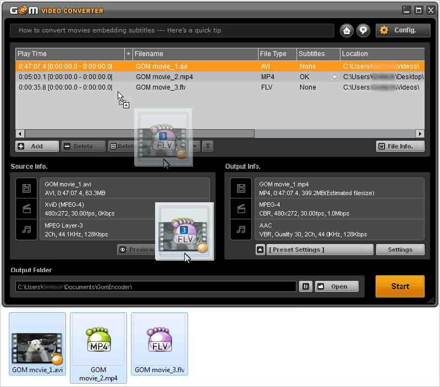Click the output video clapperboard icon
This screenshot has width=440, height=387.
pyautogui.click(x=240, y=208)
